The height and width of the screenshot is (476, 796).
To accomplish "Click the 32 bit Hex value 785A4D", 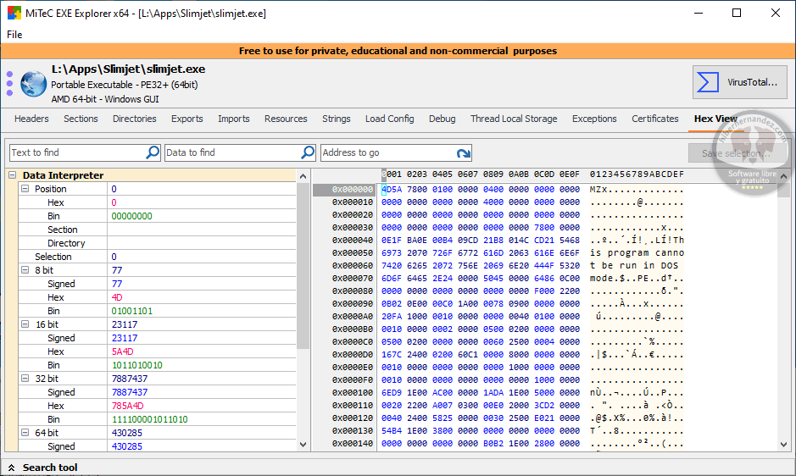I will pyautogui.click(x=127, y=406).
